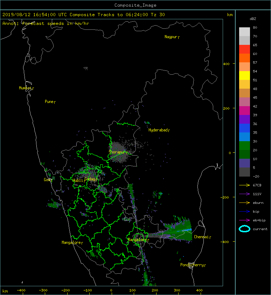Click the Pune city label
The height and width of the screenshot is (295, 271).
click(49, 102)
